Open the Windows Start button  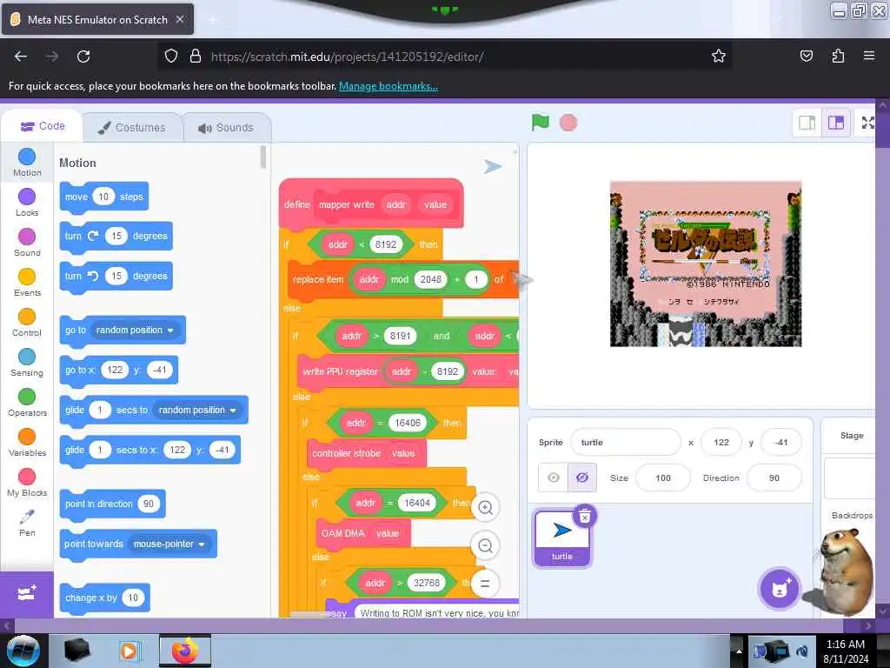click(23, 651)
